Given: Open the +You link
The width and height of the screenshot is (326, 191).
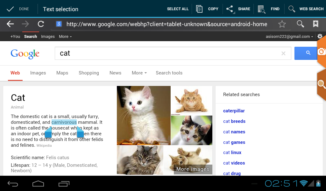Looking at the screenshot, I should [15, 37].
